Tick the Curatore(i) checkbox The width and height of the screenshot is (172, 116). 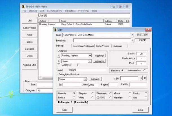[78, 65]
